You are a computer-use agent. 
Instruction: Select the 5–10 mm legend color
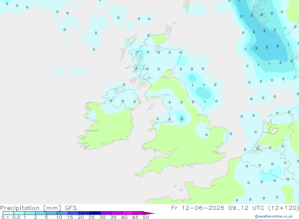pyautogui.click(x=52, y=213)
